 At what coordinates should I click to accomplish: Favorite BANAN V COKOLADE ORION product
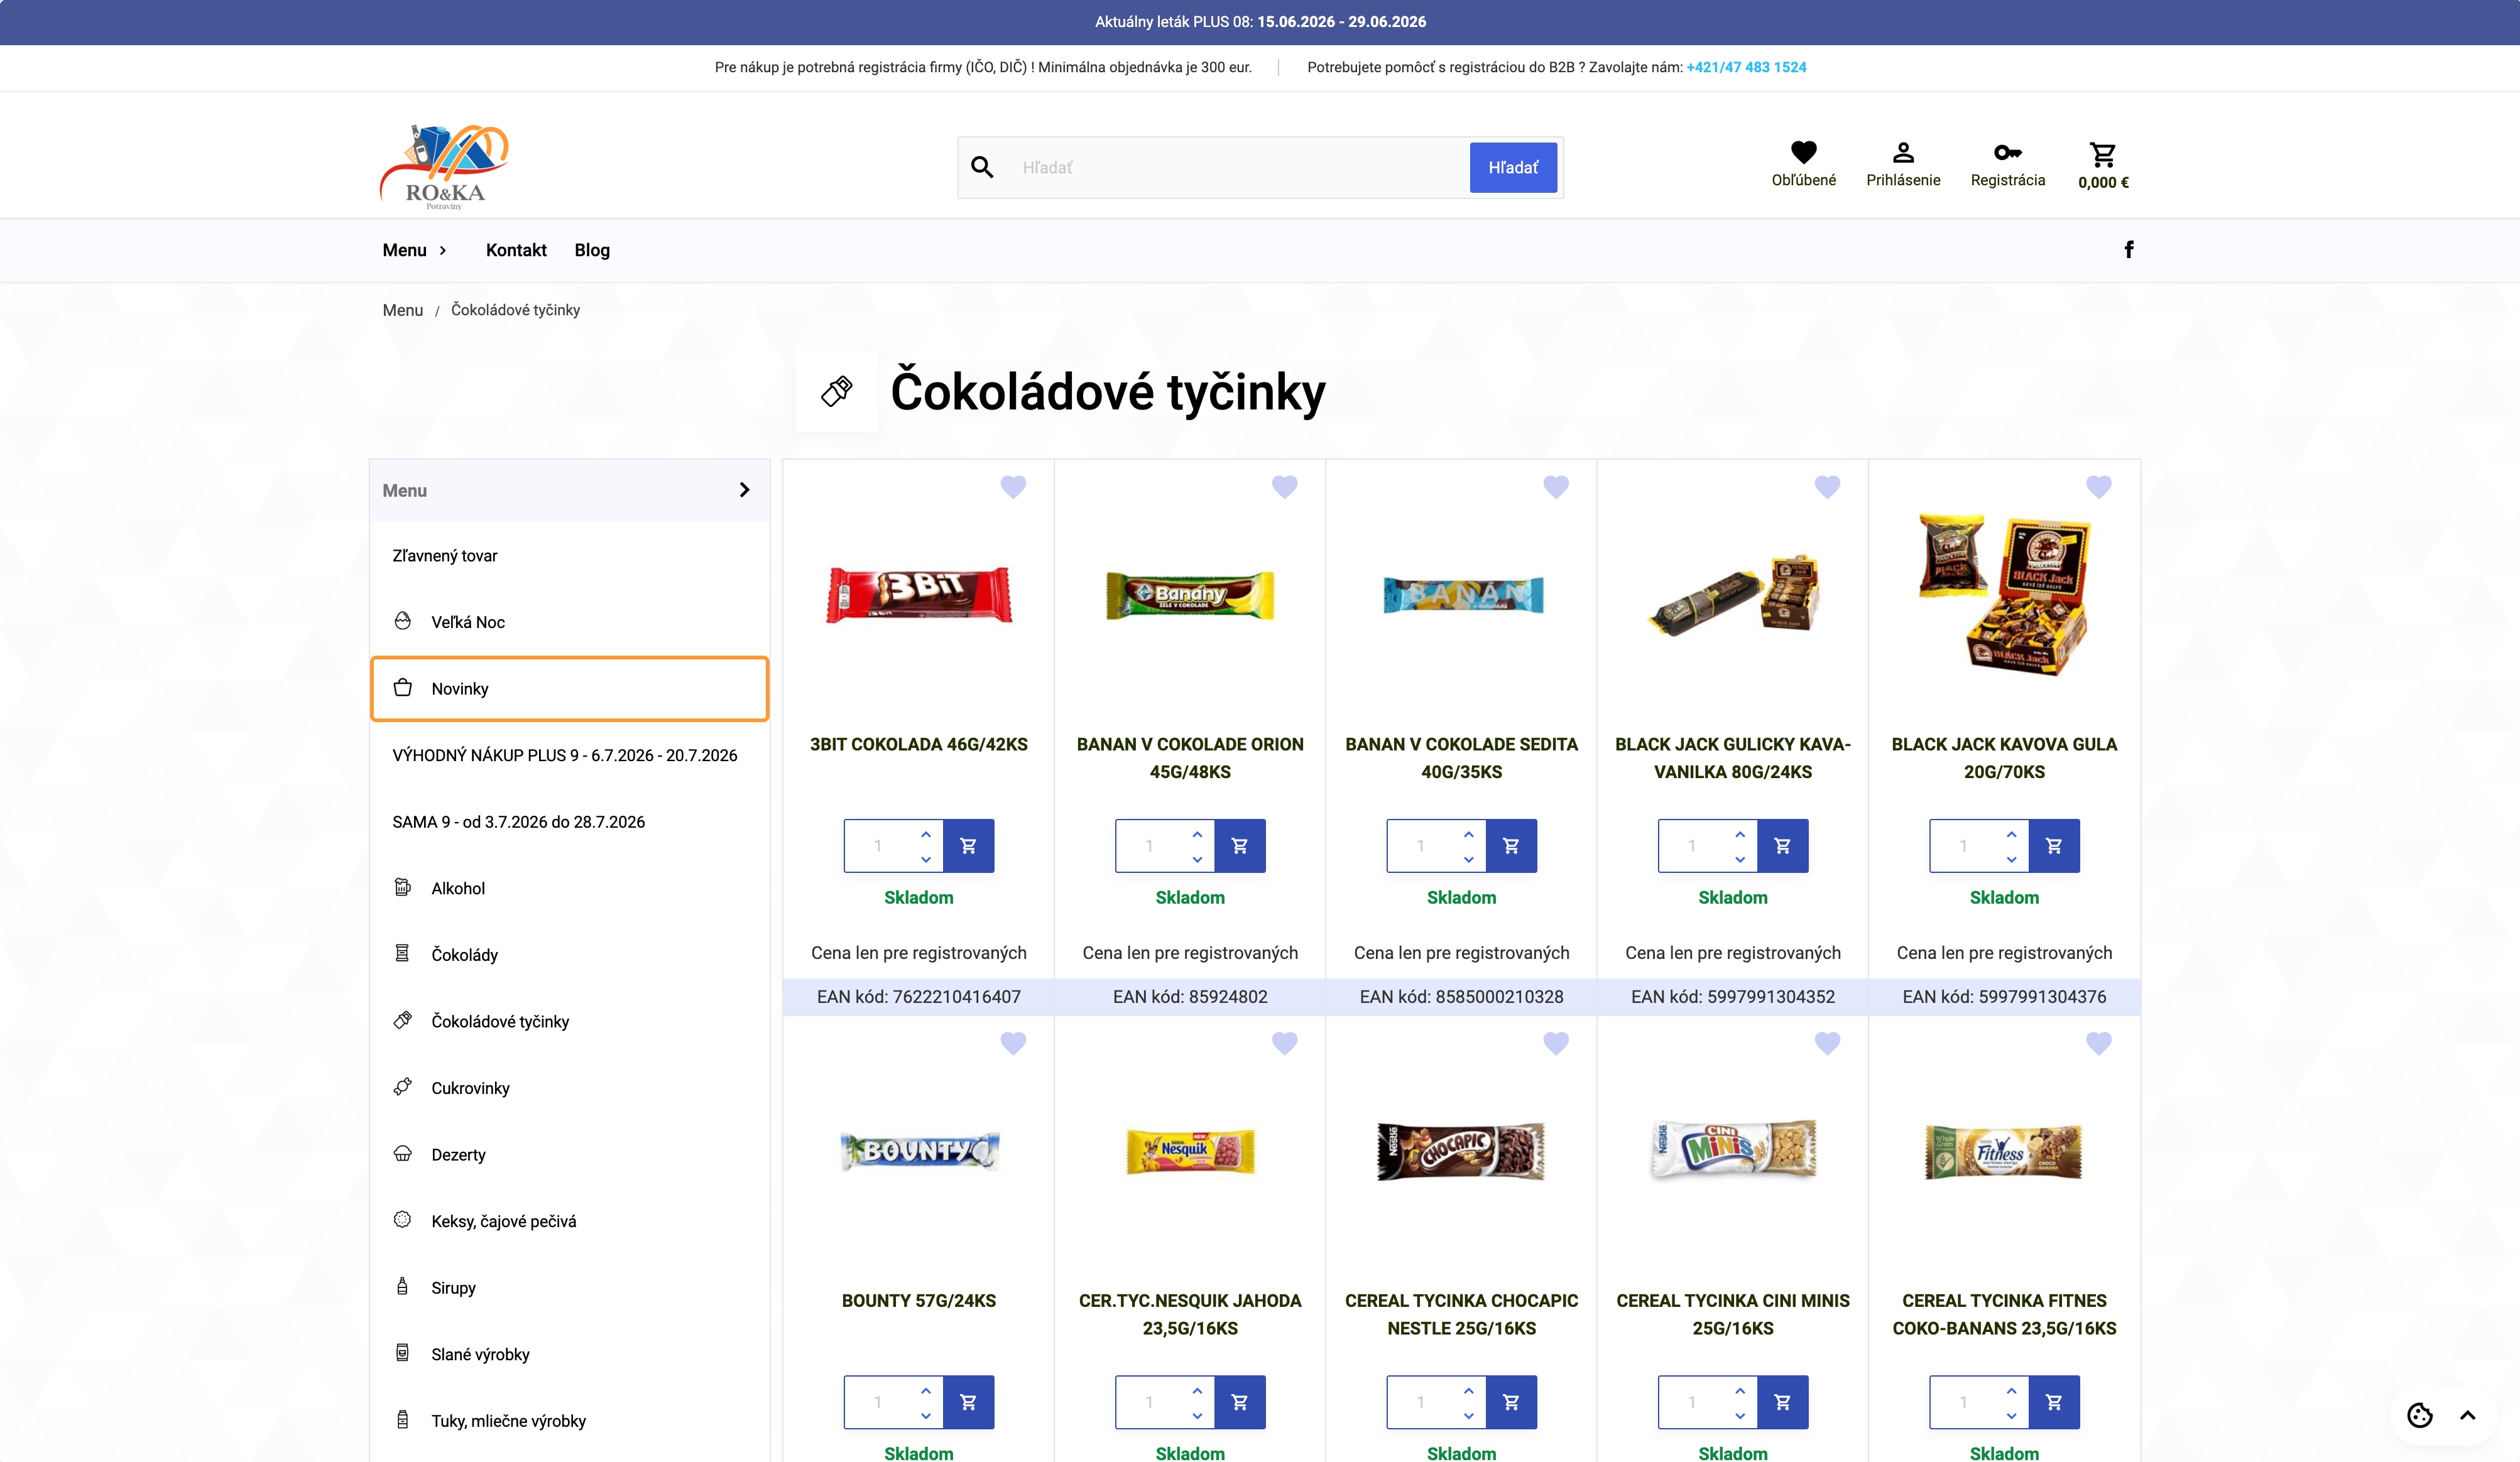coord(1285,487)
